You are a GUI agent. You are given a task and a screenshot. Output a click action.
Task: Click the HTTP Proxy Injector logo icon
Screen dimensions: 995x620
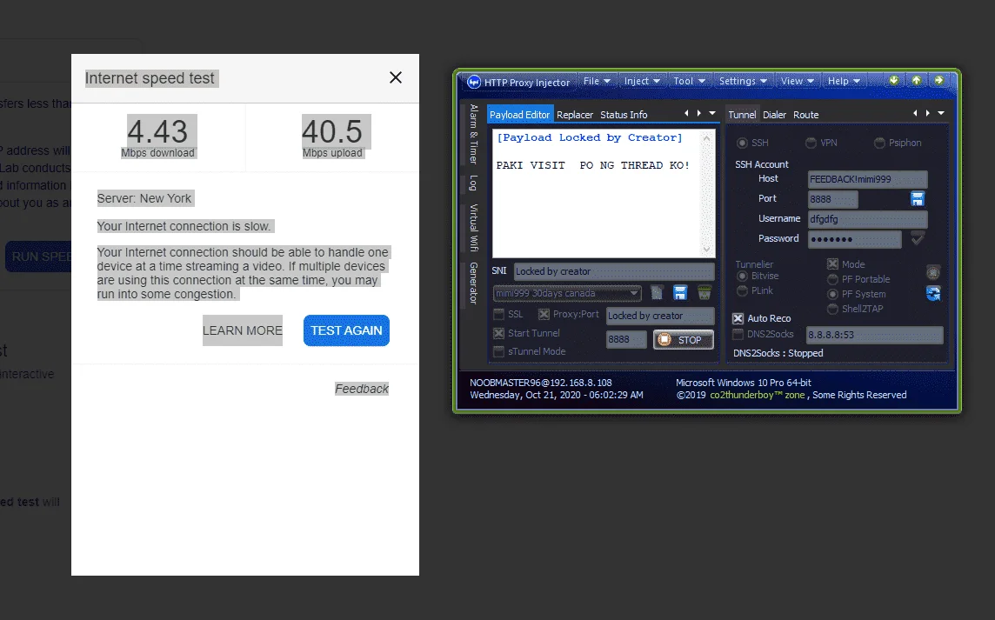(474, 82)
